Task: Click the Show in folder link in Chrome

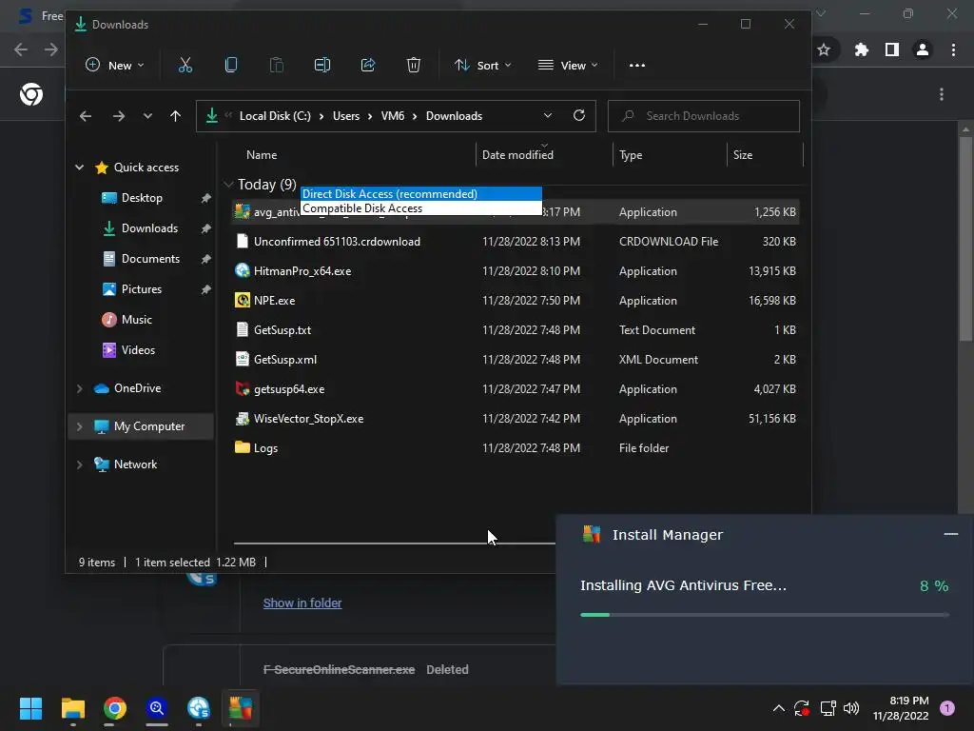Action: click(x=302, y=603)
